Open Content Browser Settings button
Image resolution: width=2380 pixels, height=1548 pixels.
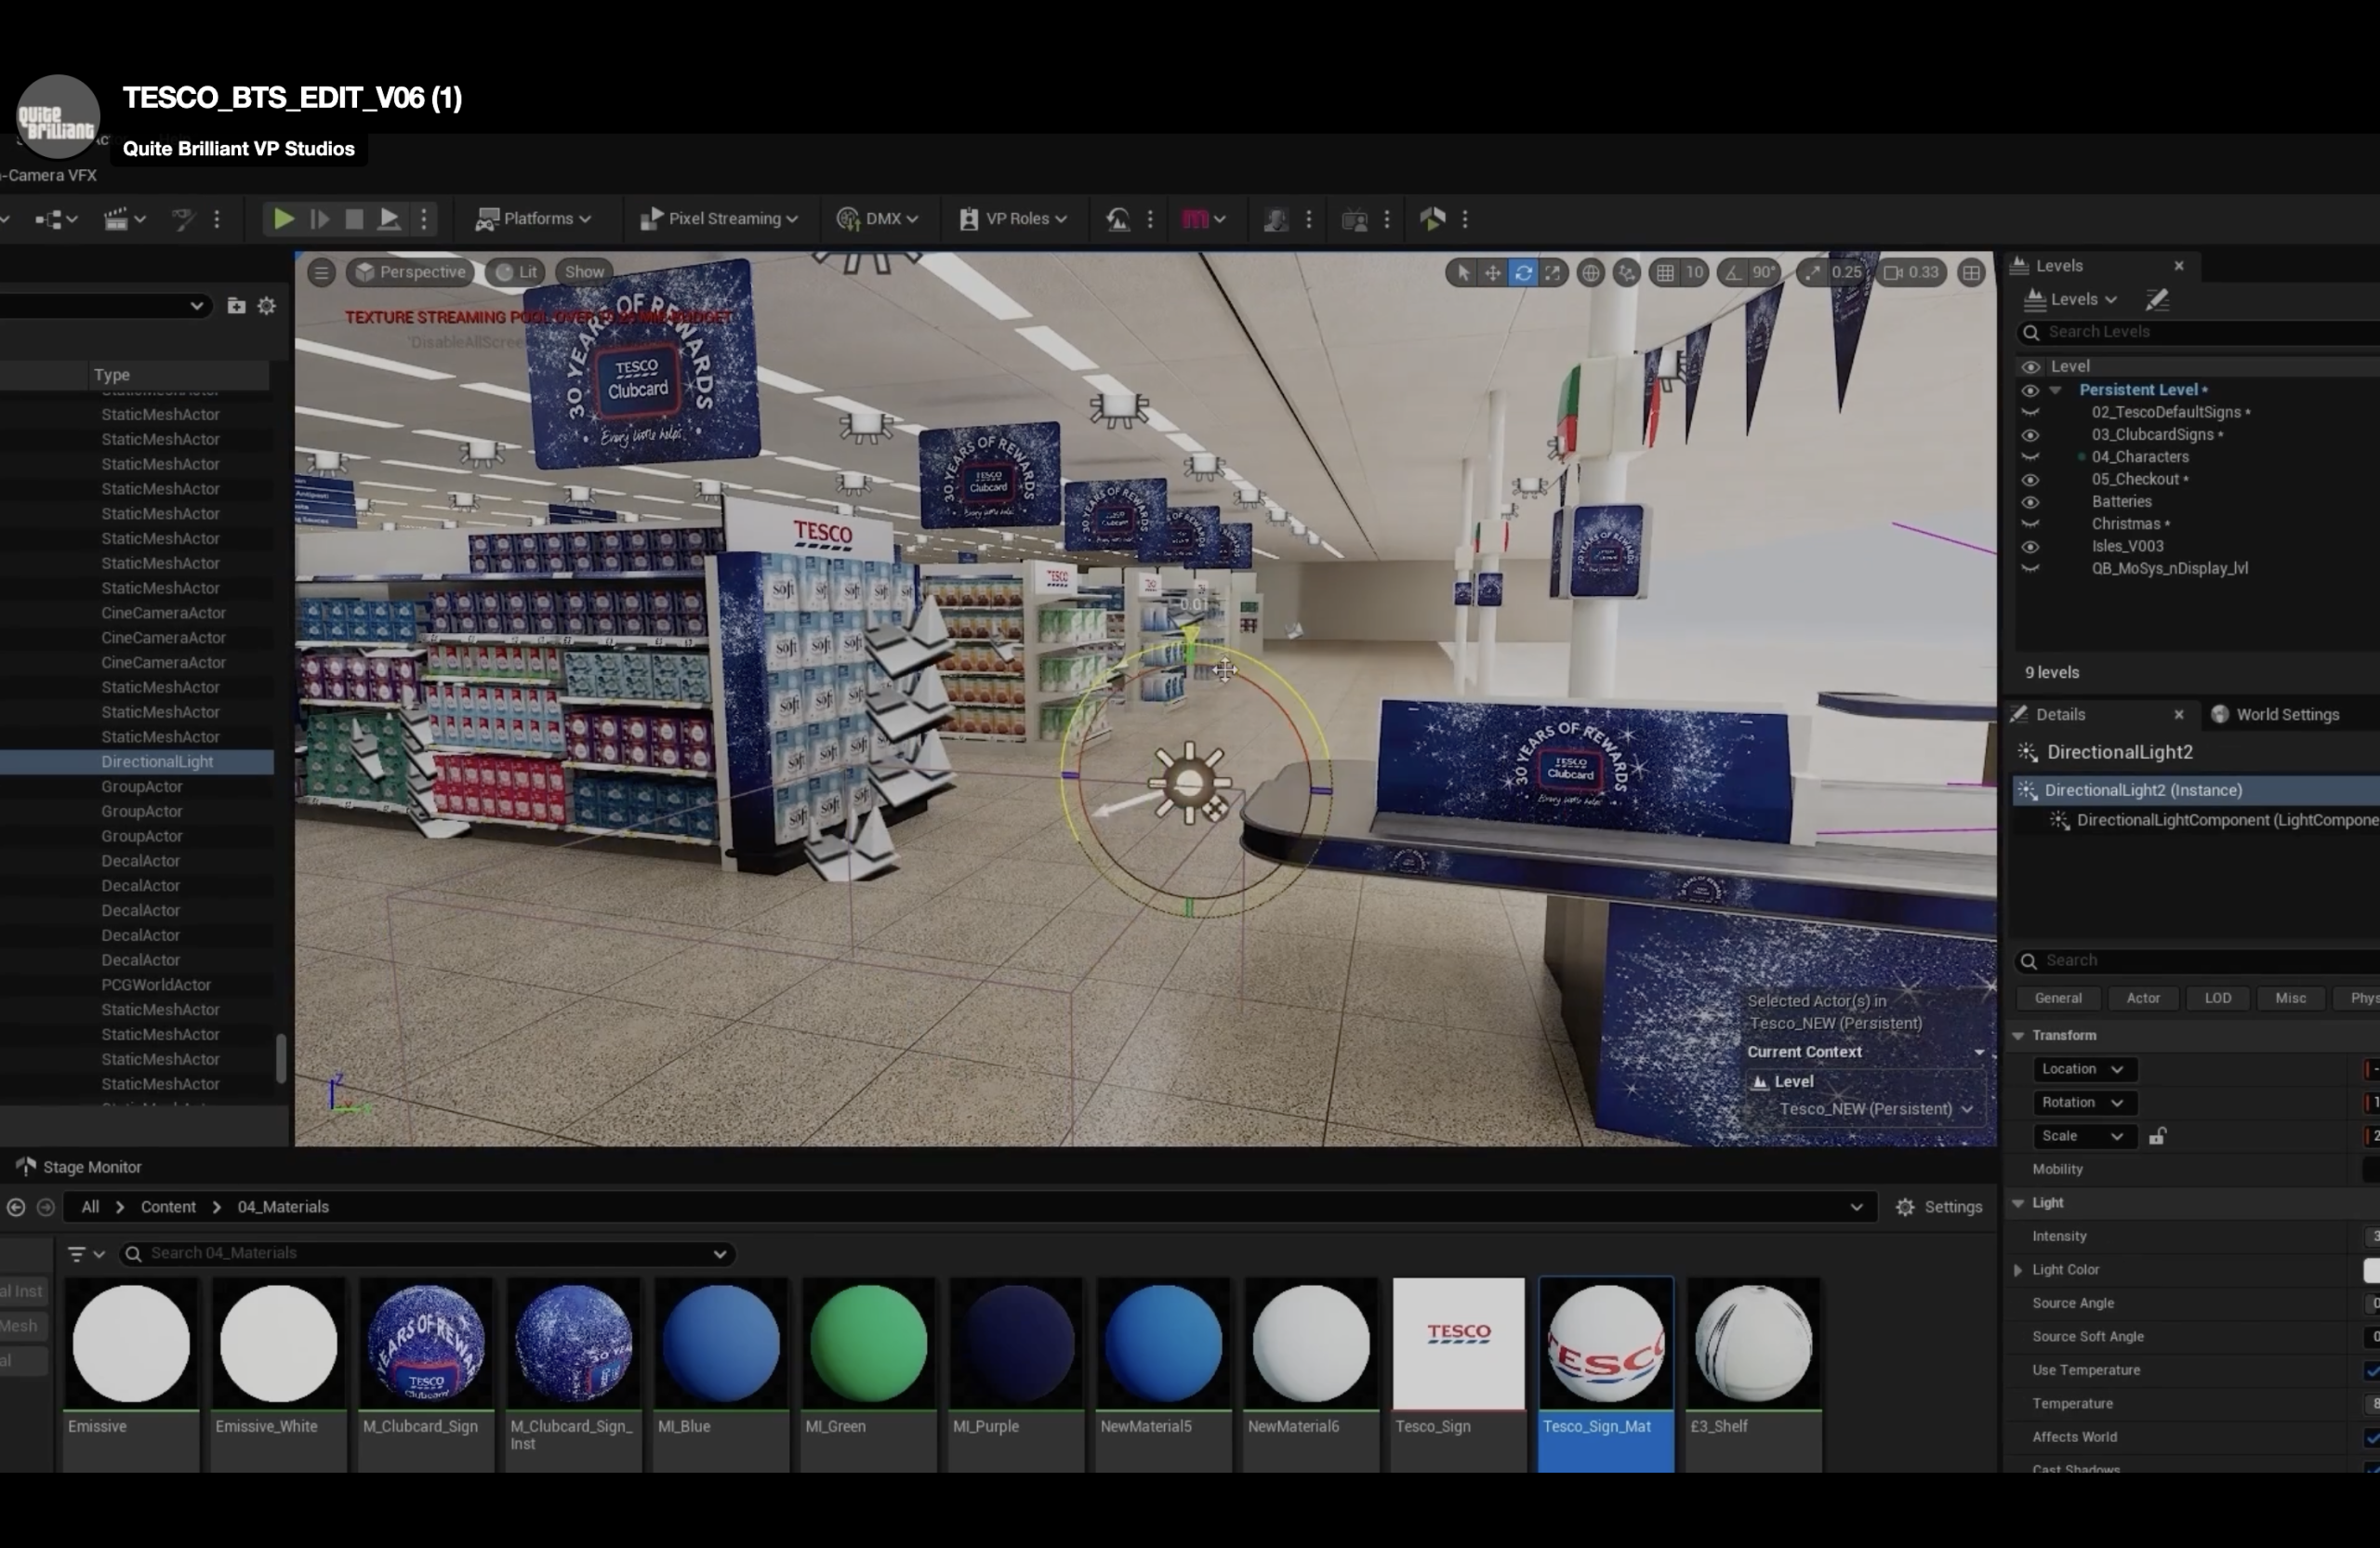pos(1939,1207)
